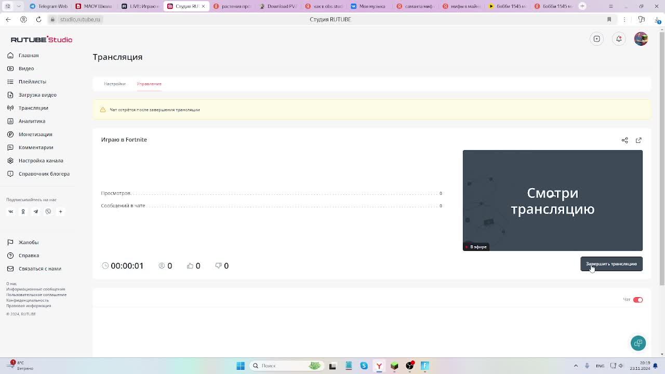Viewport: 665px width, 374px height.
Task: Open the VK social icon
Action: click(10, 211)
